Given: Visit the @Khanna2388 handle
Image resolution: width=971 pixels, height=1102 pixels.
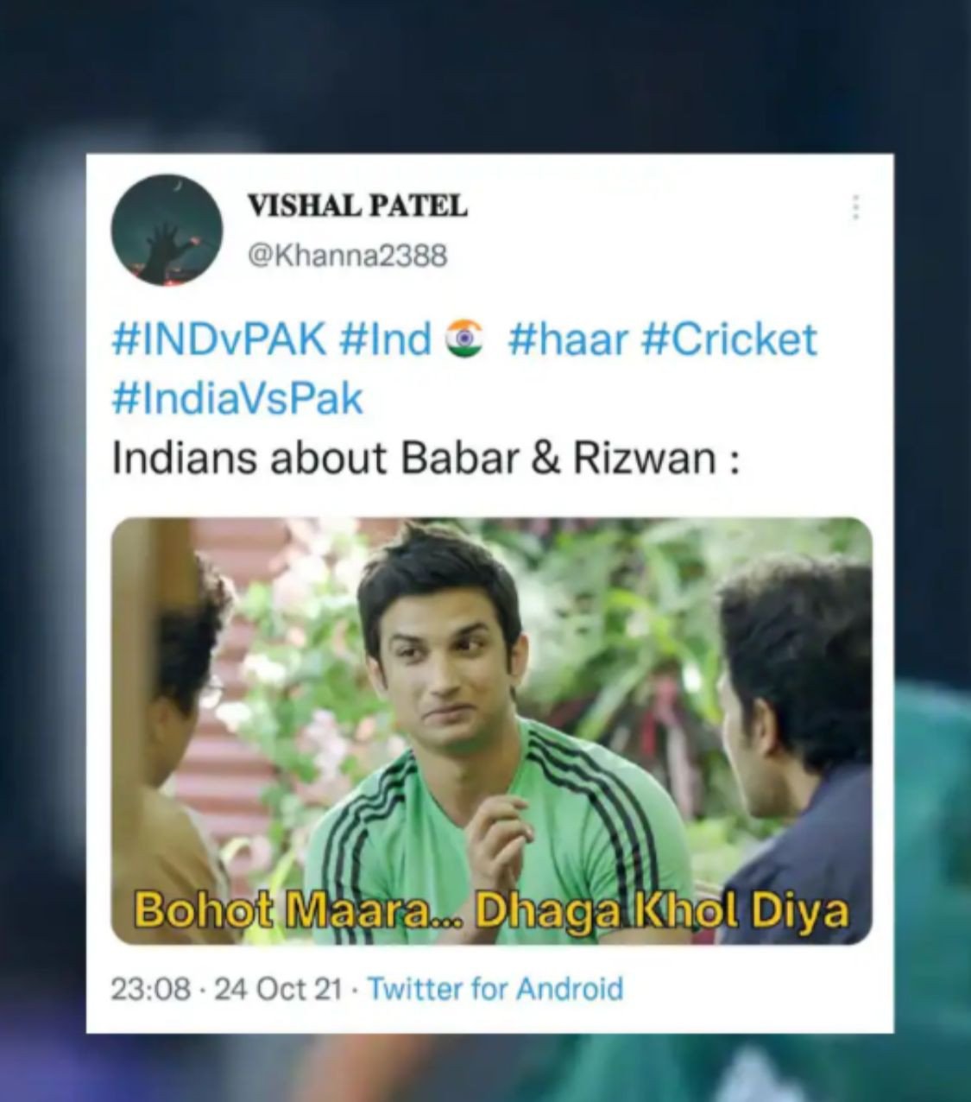Looking at the screenshot, I should click(x=347, y=255).
